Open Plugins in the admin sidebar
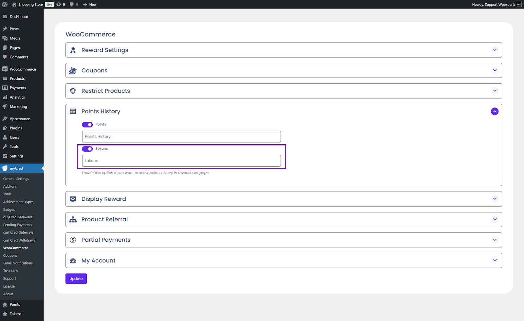The width and height of the screenshot is (524, 321). tap(16, 128)
